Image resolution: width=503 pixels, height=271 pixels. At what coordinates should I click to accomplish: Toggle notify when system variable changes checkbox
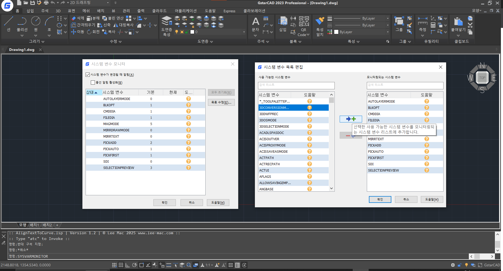pyautogui.click(x=88, y=75)
